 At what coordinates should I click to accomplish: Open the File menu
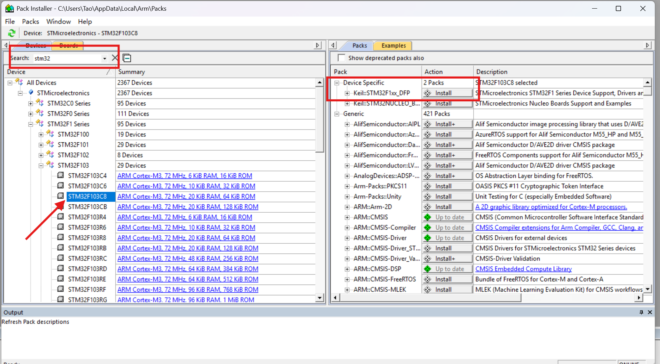[x=10, y=21]
